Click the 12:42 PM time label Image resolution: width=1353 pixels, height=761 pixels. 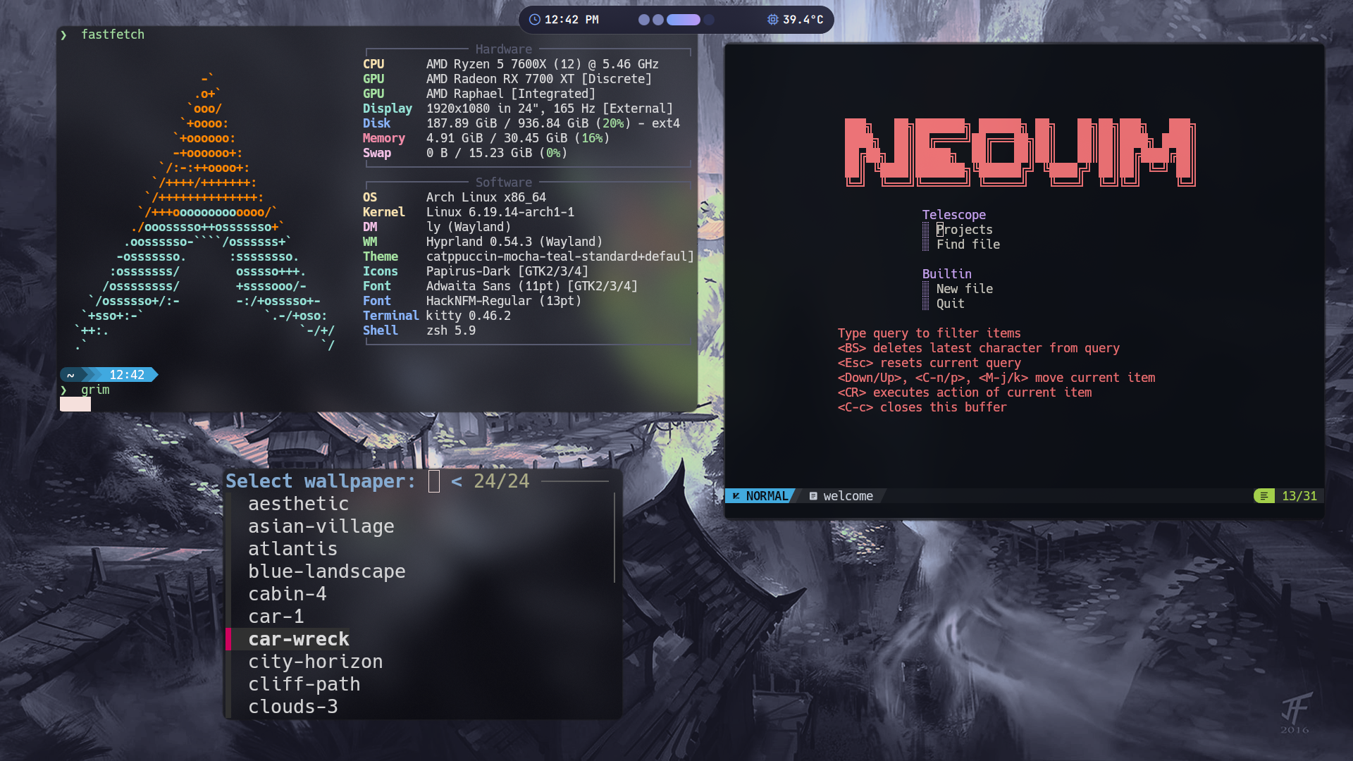(x=572, y=20)
